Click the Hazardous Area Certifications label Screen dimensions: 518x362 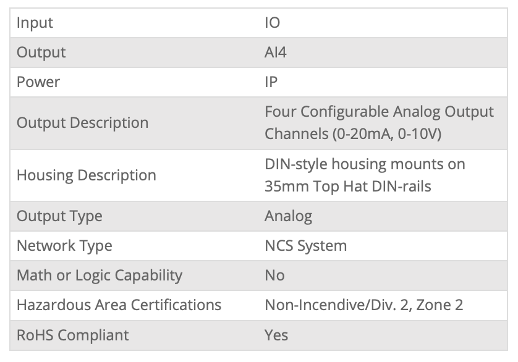pos(119,305)
